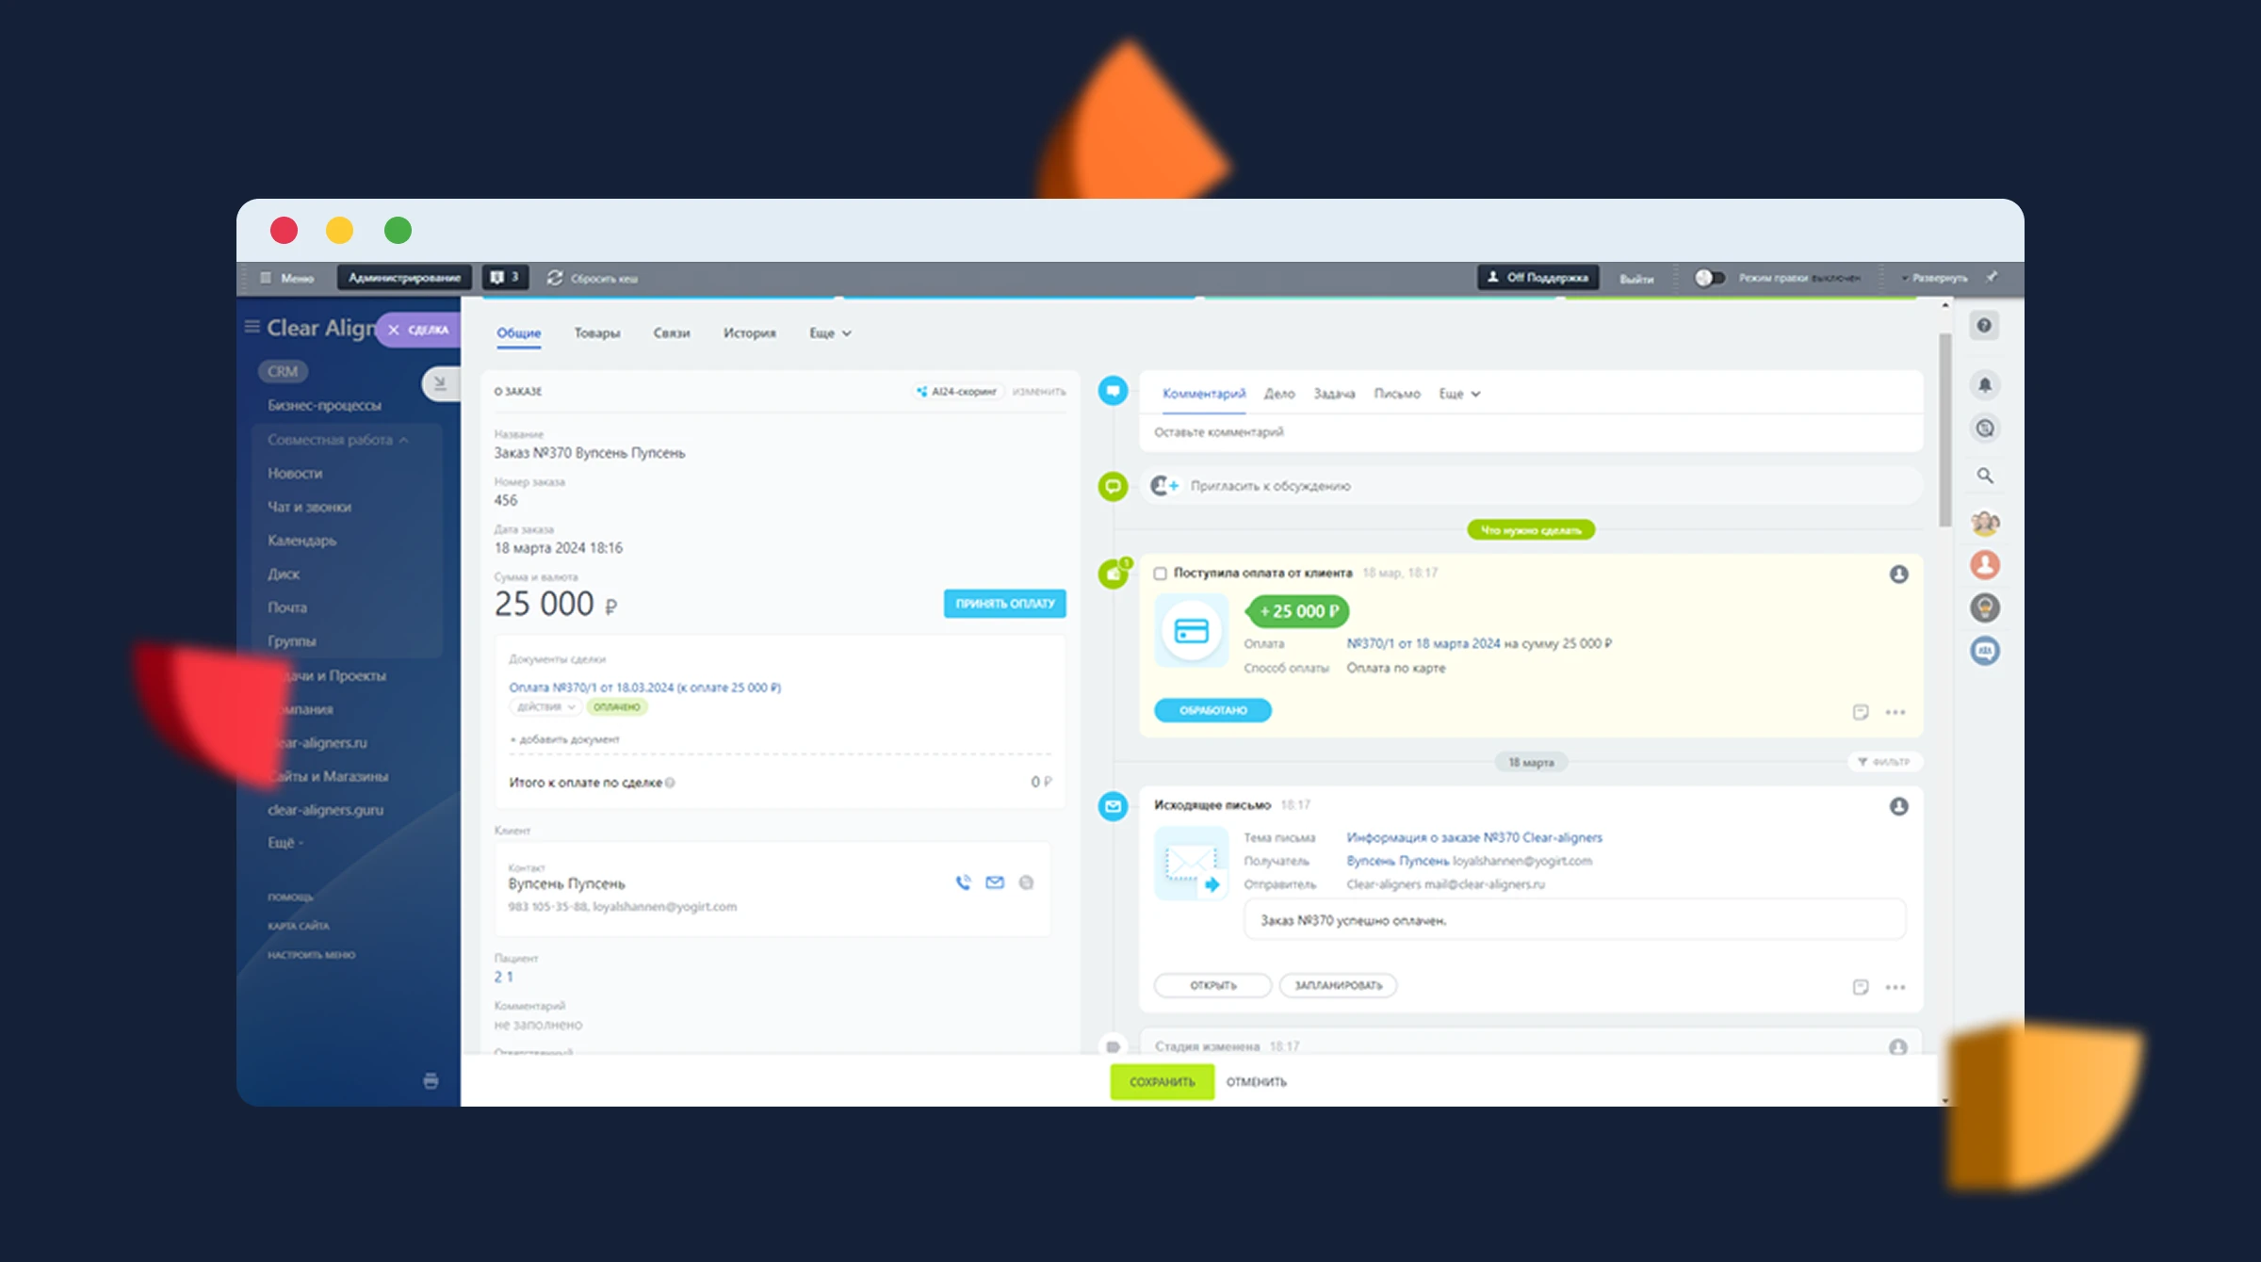Select the Задача tab in the timeline editor
Screen dimensions: 2261x1262
1334,394
